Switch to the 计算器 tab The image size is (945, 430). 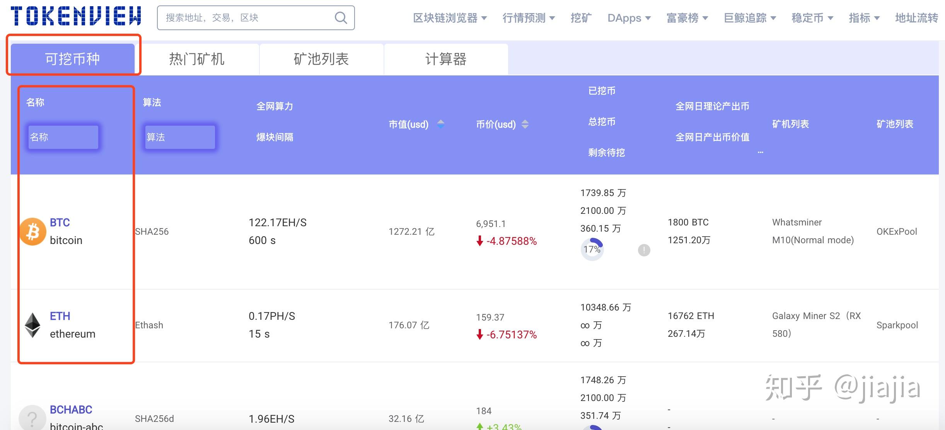tap(445, 59)
